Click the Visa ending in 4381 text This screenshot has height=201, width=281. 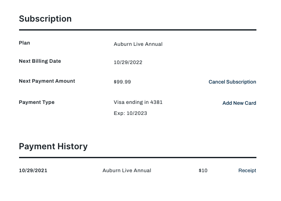pos(138,102)
